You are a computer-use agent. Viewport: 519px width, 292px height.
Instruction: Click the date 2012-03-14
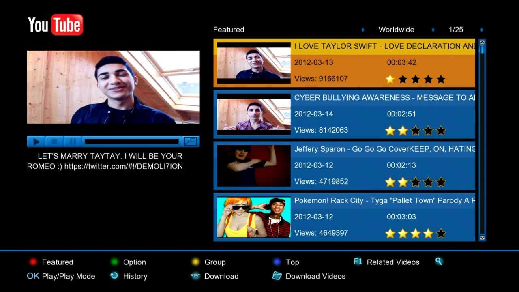pyautogui.click(x=313, y=114)
